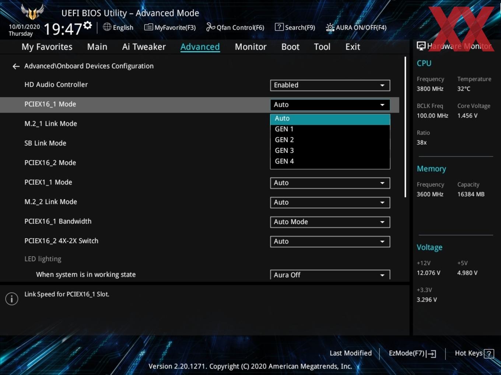Switch to Main tab

tap(97, 47)
